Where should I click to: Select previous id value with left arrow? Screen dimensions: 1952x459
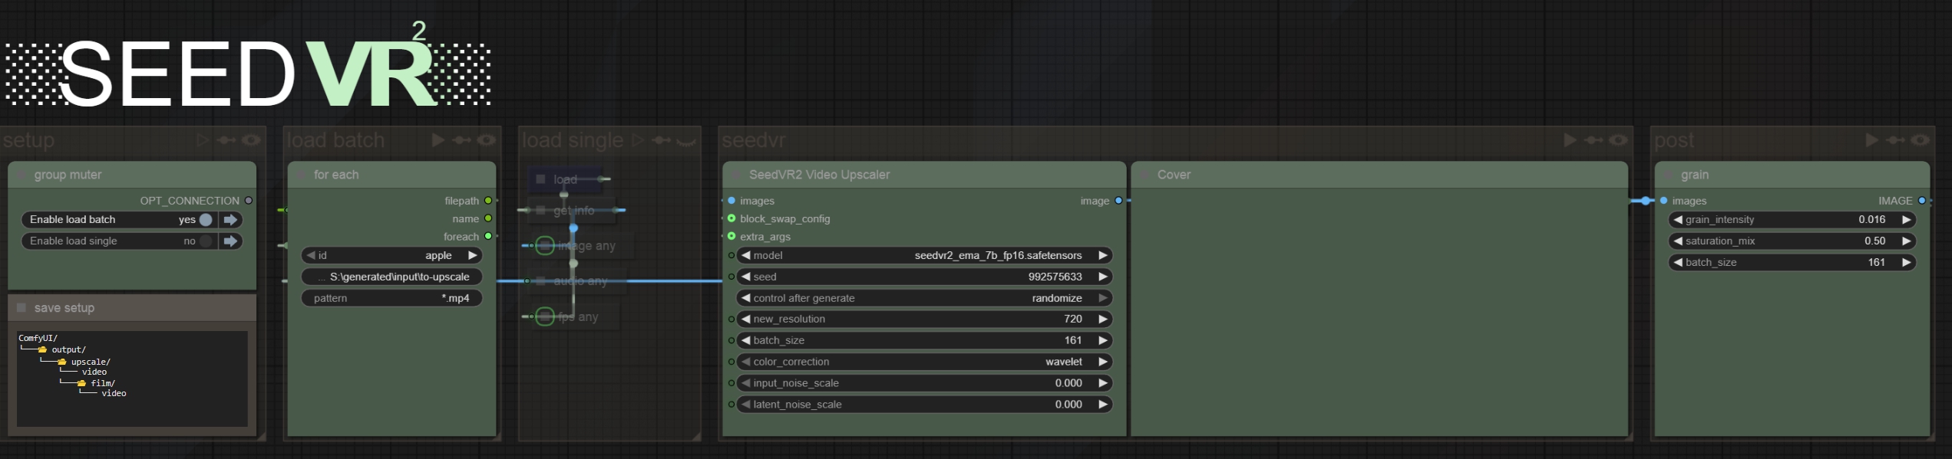[x=311, y=255]
